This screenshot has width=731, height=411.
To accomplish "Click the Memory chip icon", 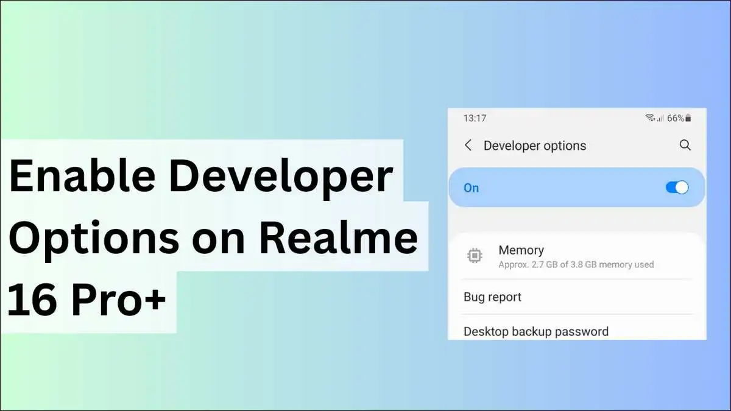I will click(x=475, y=256).
